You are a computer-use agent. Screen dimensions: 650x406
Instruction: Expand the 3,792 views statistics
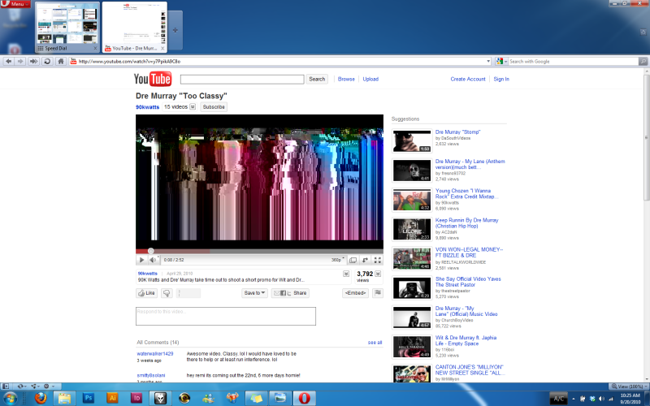point(378,274)
